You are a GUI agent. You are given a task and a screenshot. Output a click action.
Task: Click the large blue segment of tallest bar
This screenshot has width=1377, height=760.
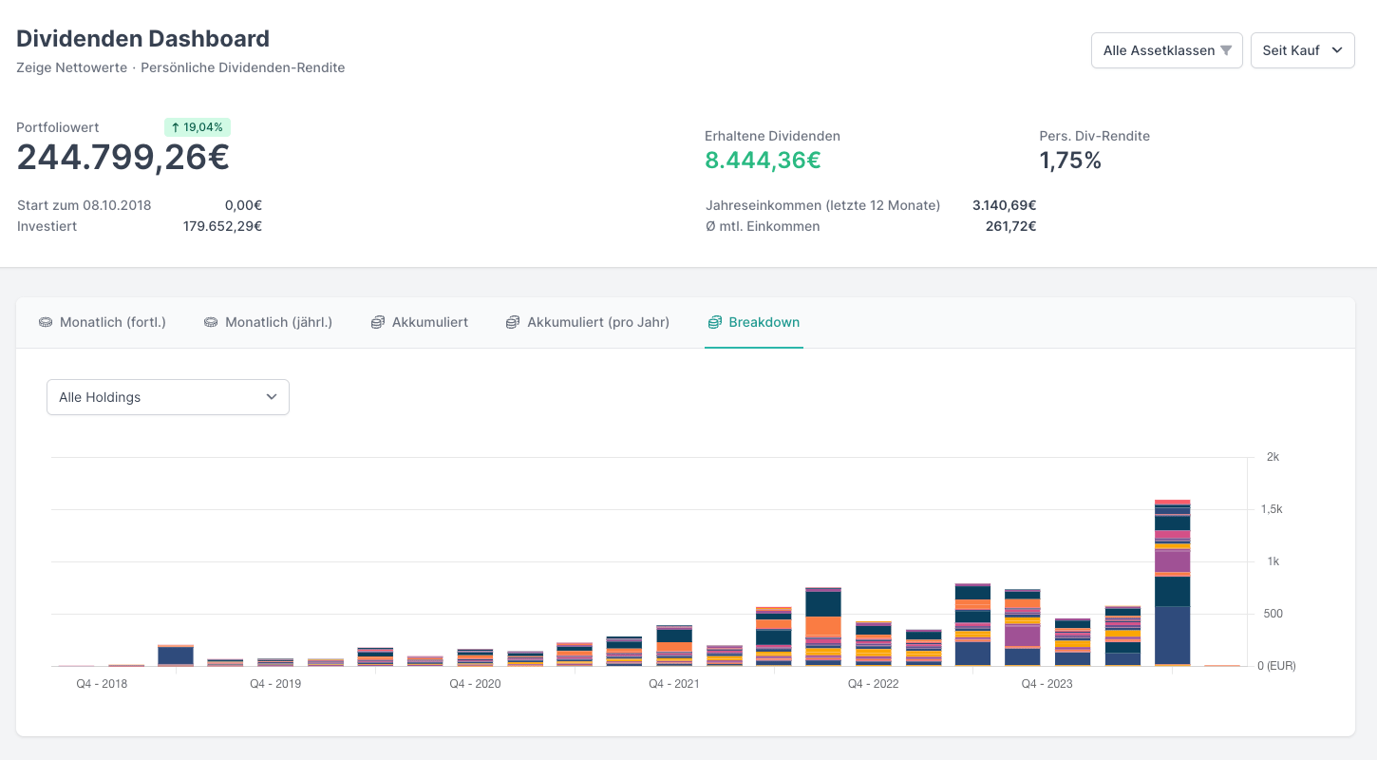click(x=1172, y=635)
